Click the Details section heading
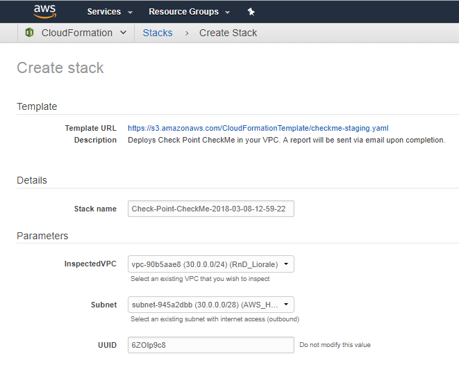459x370 pixels. click(32, 180)
